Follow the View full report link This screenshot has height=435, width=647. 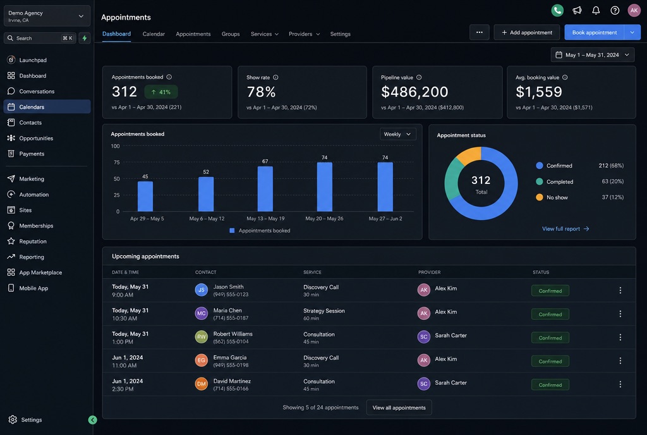[x=565, y=229]
